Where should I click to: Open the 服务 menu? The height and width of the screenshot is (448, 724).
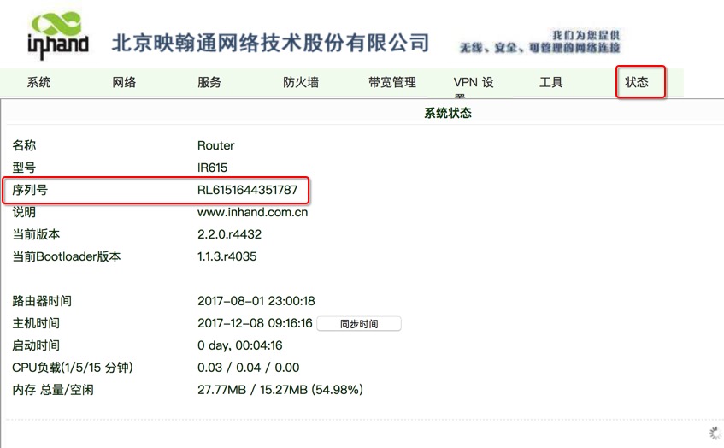coord(209,83)
